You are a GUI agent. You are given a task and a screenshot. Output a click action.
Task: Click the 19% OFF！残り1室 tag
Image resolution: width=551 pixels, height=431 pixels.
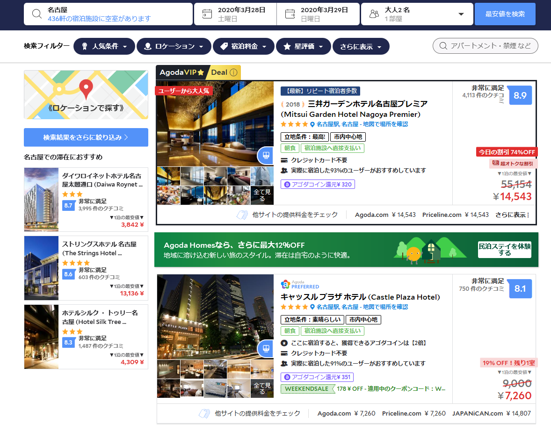[x=509, y=363]
